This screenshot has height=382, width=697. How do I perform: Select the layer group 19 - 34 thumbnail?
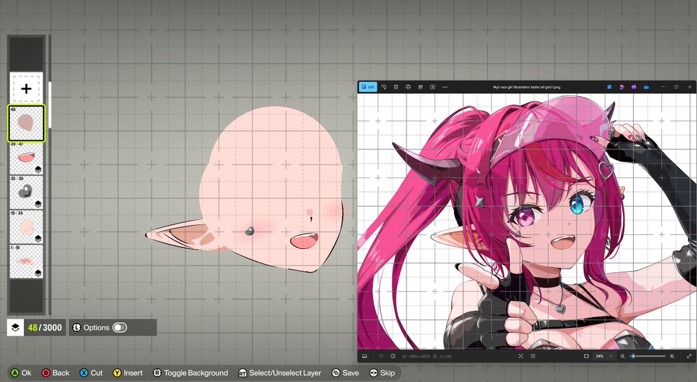pyautogui.click(x=26, y=227)
